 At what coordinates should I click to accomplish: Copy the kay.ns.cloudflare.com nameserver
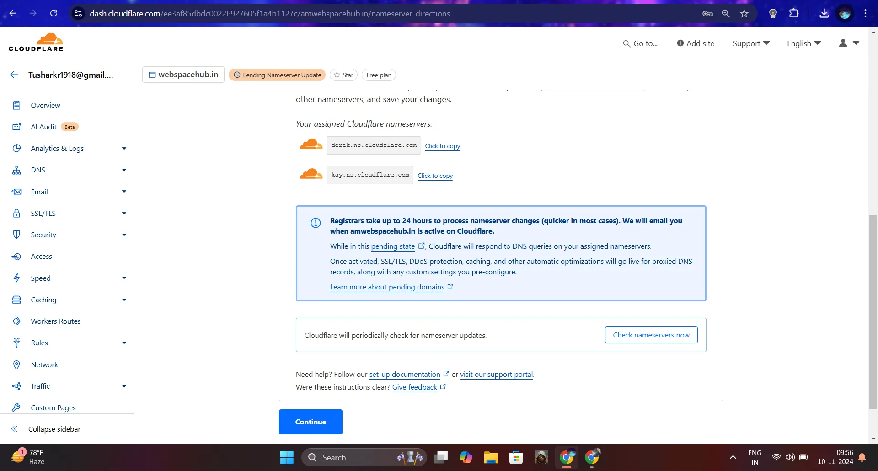(x=435, y=176)
